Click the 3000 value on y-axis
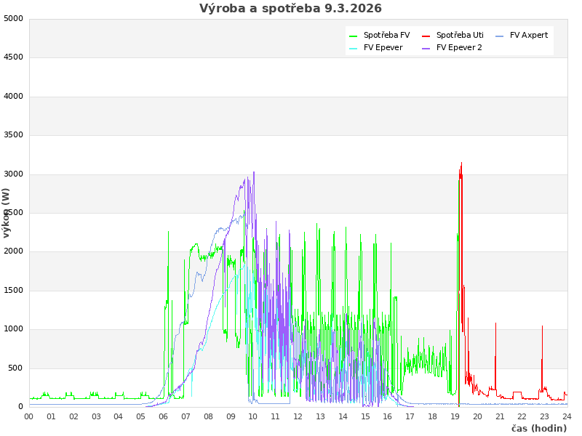Screen dimensions: 582x436 (13, 174)
